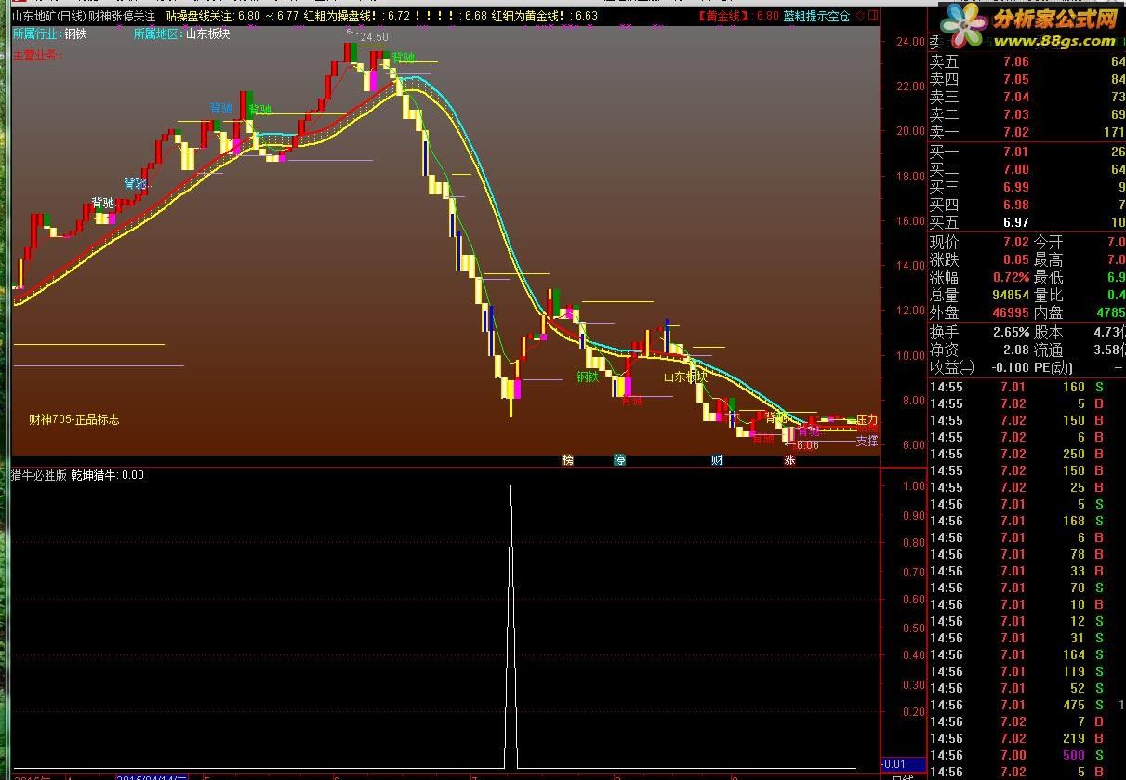Click the square icon at chart top-right corner

coord(873,16)
